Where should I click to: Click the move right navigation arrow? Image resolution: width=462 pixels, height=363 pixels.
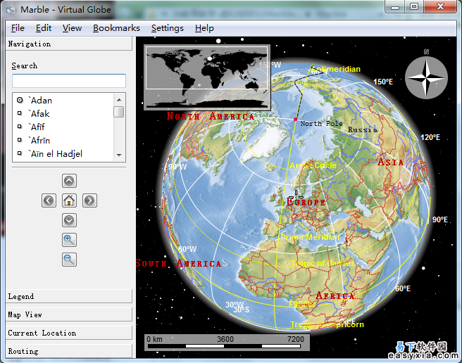click(89, 200)
